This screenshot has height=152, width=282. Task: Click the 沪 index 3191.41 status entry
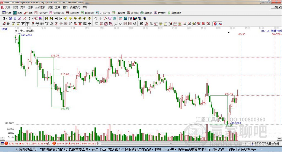click(27, 143)
